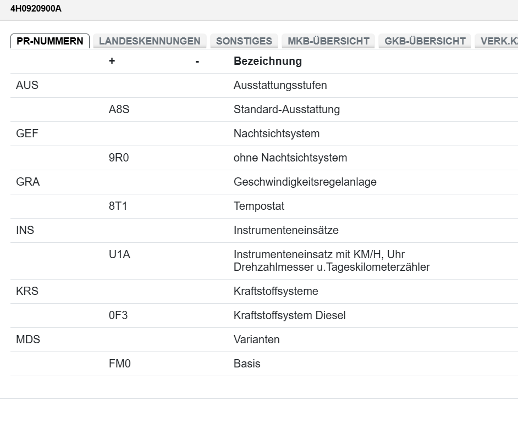Select the MKB-ÜBERSICHT tab
The image size is (518, 424).
tap(328, 41)
